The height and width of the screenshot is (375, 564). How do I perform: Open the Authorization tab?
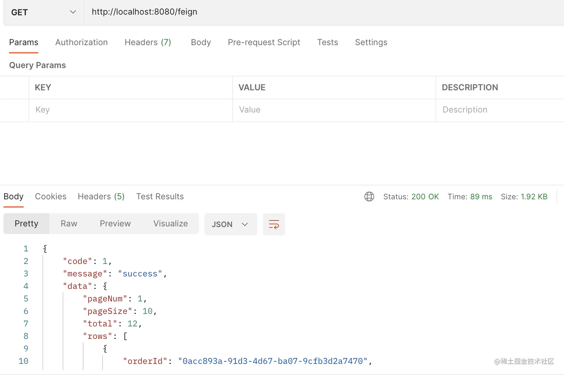81,42
